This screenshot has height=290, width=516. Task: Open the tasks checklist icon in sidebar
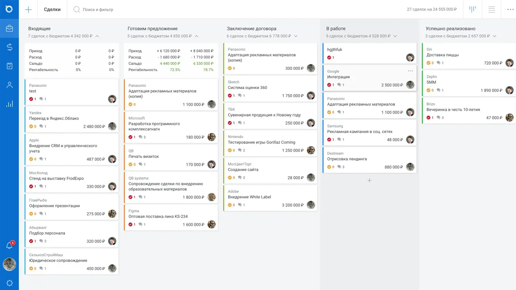pyautogui.click(x=9, y=66)
